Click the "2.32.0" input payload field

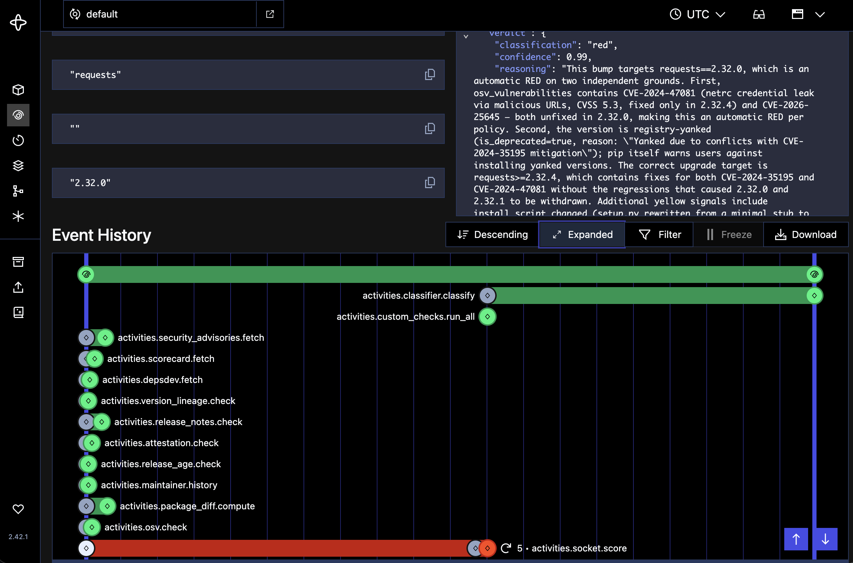(x=248, y=183)
